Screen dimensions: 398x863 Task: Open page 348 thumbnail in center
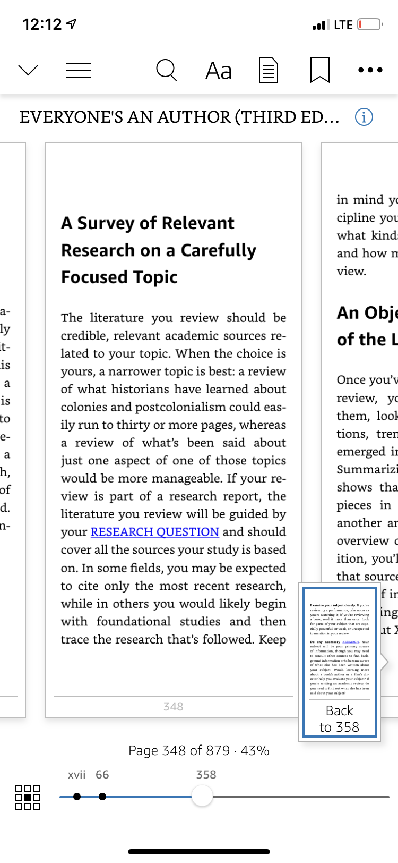point(174,430)
